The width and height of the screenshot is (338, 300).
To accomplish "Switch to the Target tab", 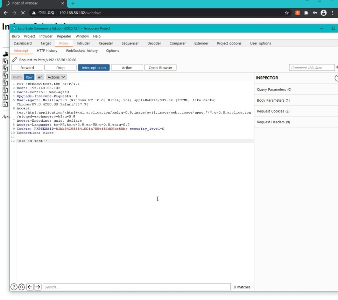I will 45,43.
